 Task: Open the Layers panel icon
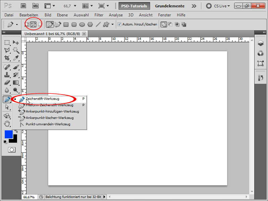click(x=261, y=43)
